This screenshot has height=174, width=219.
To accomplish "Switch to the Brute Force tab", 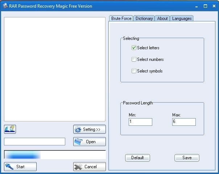I will click(x=121, y=18).
